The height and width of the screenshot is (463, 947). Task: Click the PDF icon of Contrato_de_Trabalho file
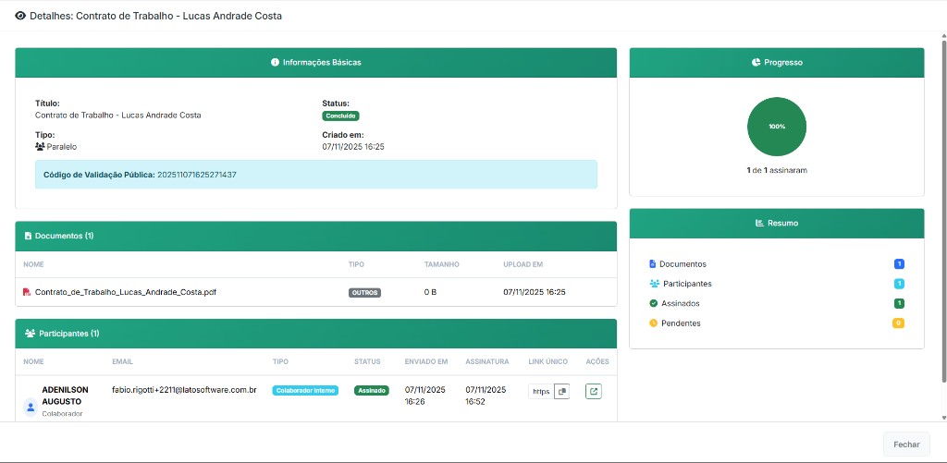(x=27, y=292)
